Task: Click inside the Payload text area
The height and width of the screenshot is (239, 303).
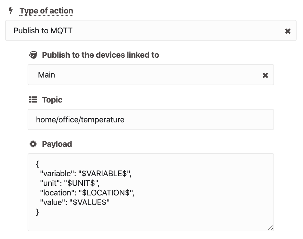Action: pyautogui.click(x=151, y=192)
